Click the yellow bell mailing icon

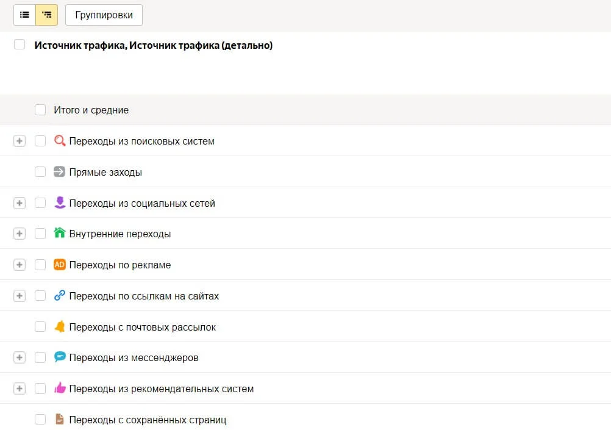pyautogui.click(x=59, y=327)
